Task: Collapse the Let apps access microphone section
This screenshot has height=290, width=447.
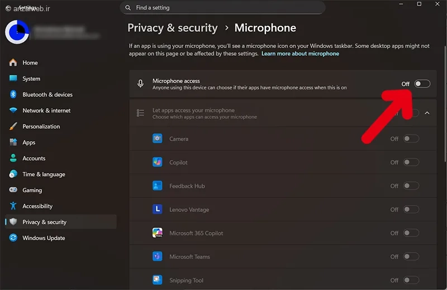Action: pyautogui.click(x=427, y=113)
